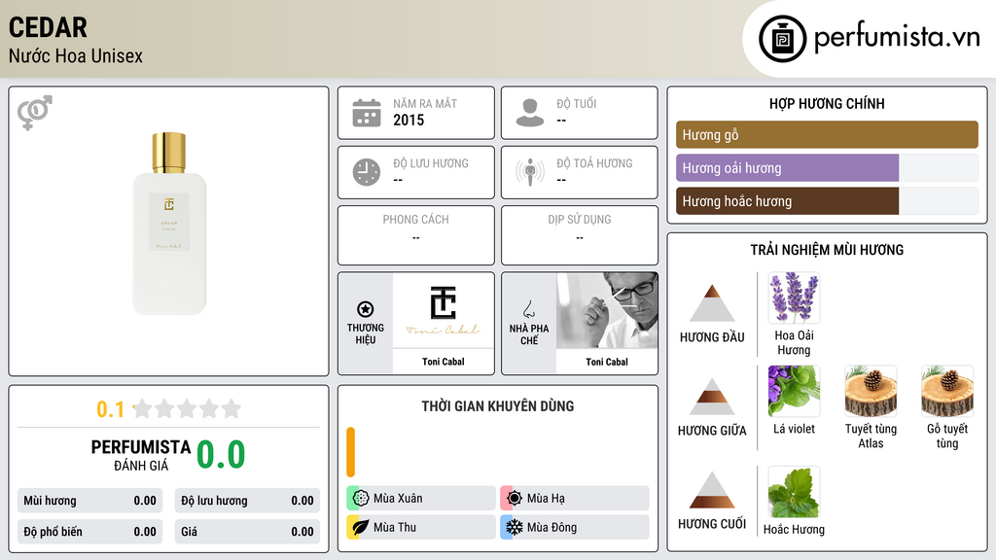Screen dimensions: 996x560
Task: Click the Cedar perfume bottle image
Action: point(169,224)
